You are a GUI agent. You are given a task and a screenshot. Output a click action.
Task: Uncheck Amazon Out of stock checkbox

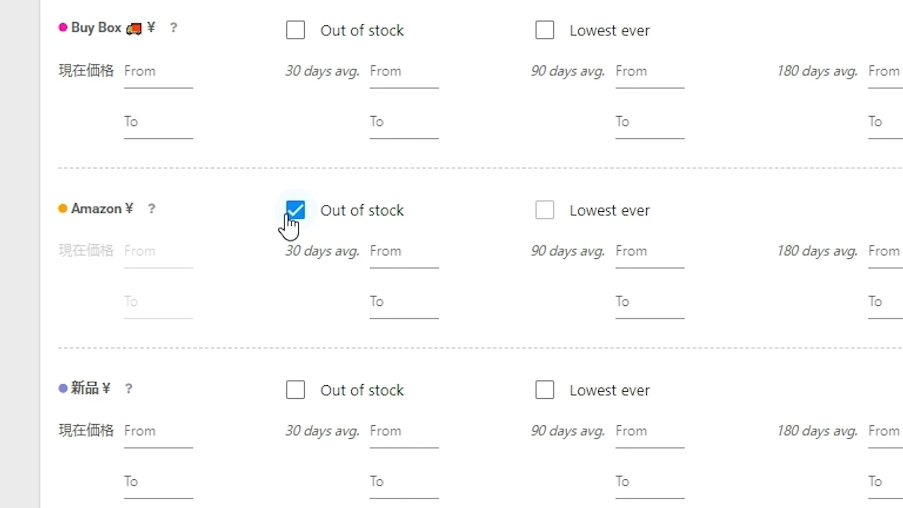point(295,210)
